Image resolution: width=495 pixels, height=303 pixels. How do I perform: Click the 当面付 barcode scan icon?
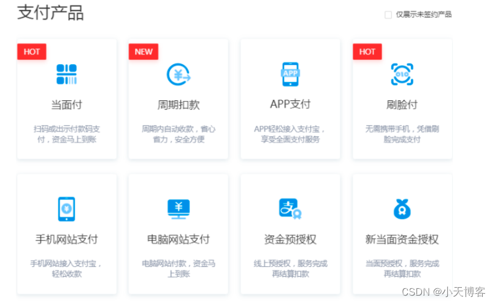pyautogui.click(x=67, y=74)
